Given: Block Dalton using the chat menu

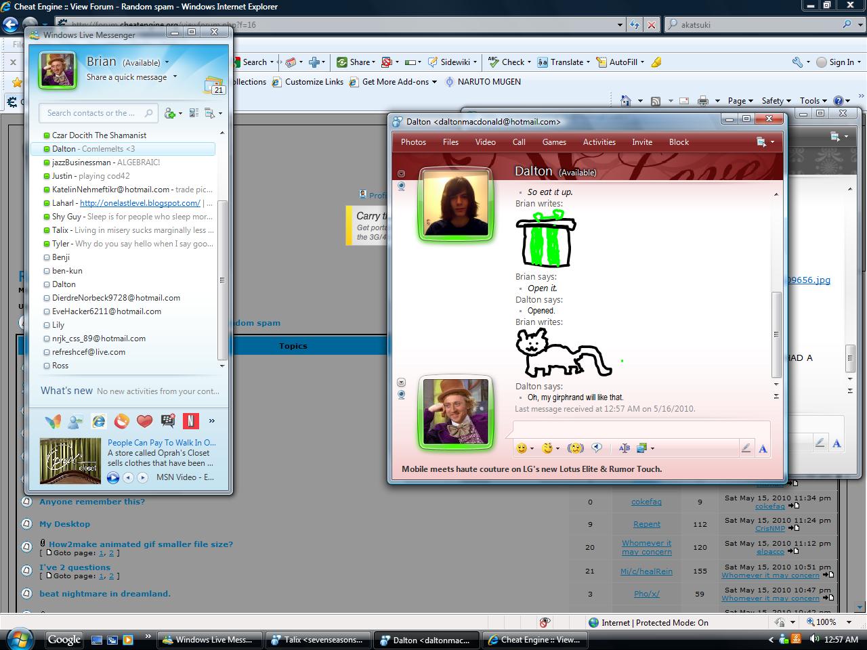Looking at the screenshot, I should tap(679, 142).
